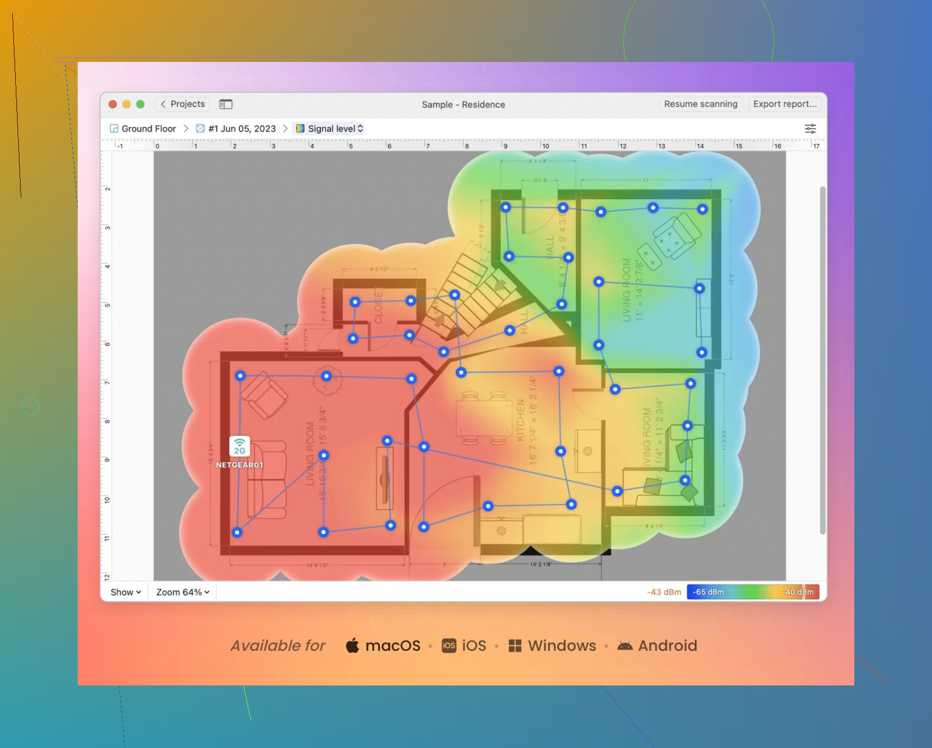Expand the Show options menu
The width and height of the screenshot is (932, 748).
click(x=126, y=592)
